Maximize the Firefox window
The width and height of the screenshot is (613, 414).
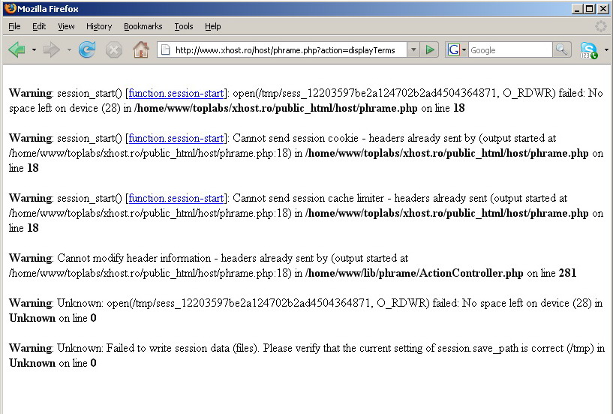[x=589, y=8]
